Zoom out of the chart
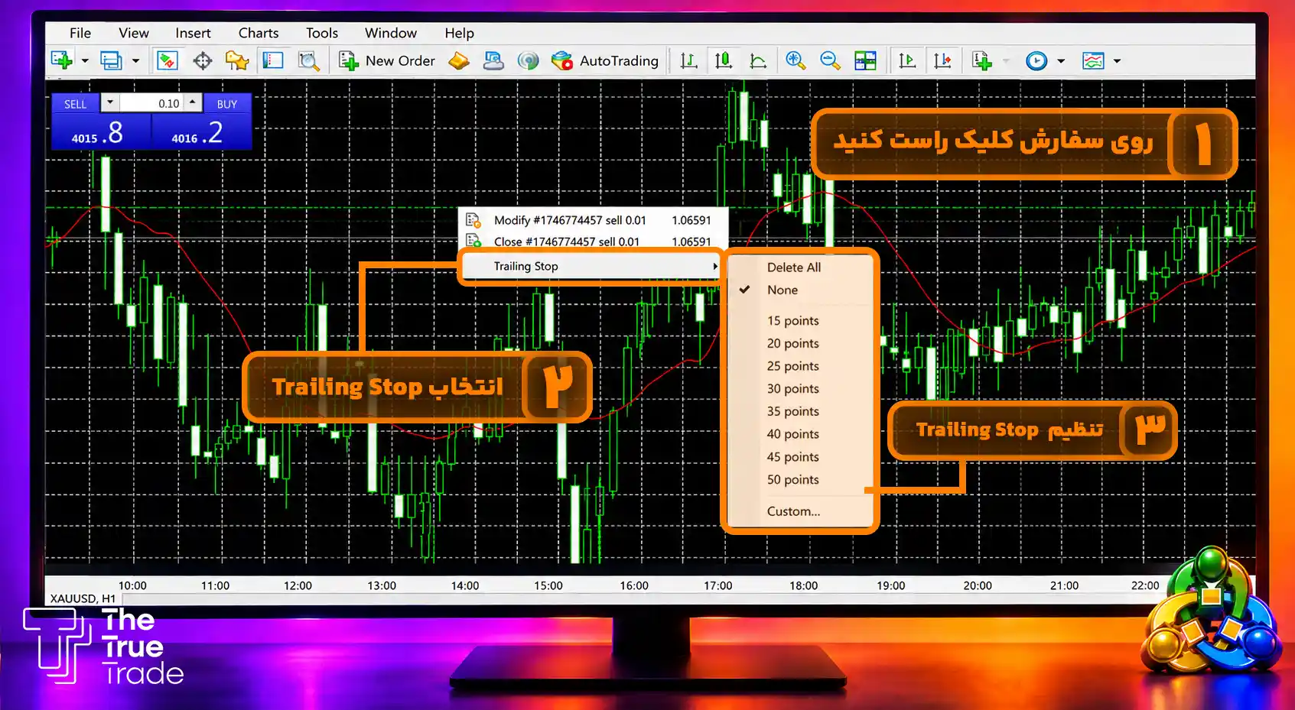 [x=830, y=60]
